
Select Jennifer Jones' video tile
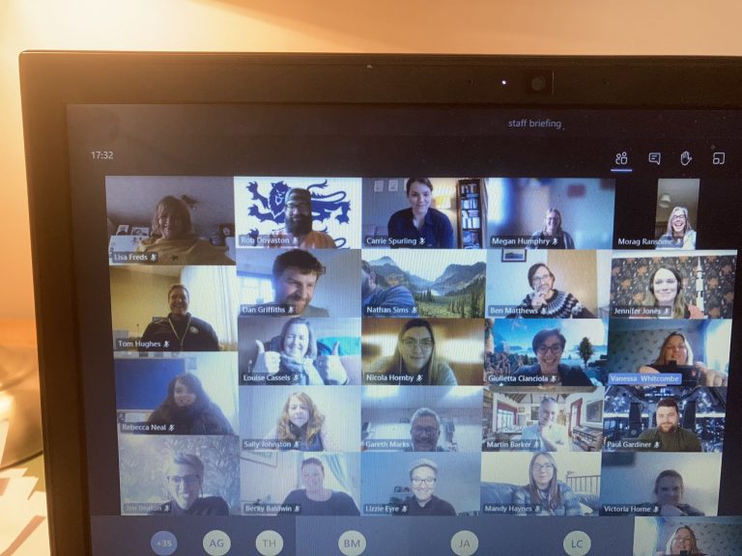673,284
